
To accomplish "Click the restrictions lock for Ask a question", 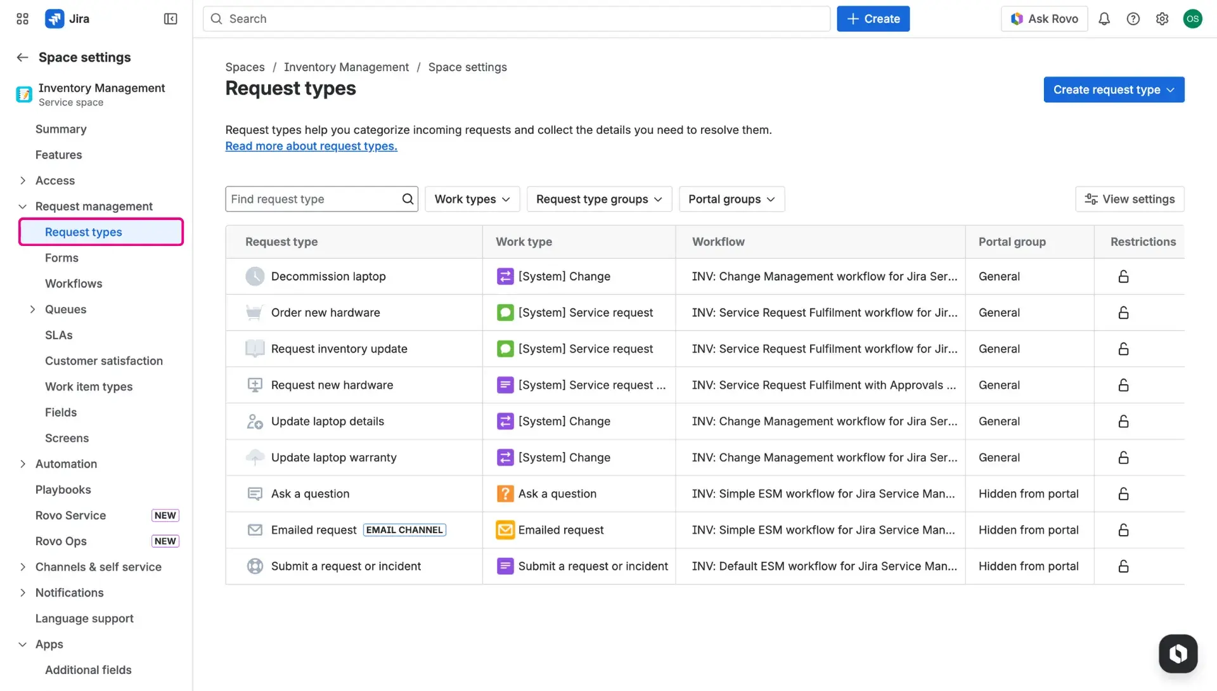I will pos(1123,493).
